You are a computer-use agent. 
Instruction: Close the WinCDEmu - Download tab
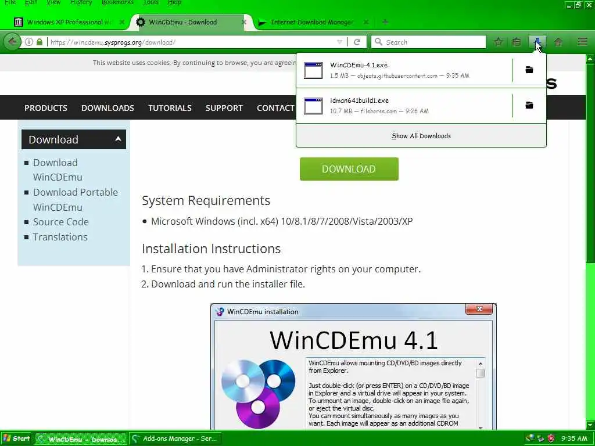[244, 22]
